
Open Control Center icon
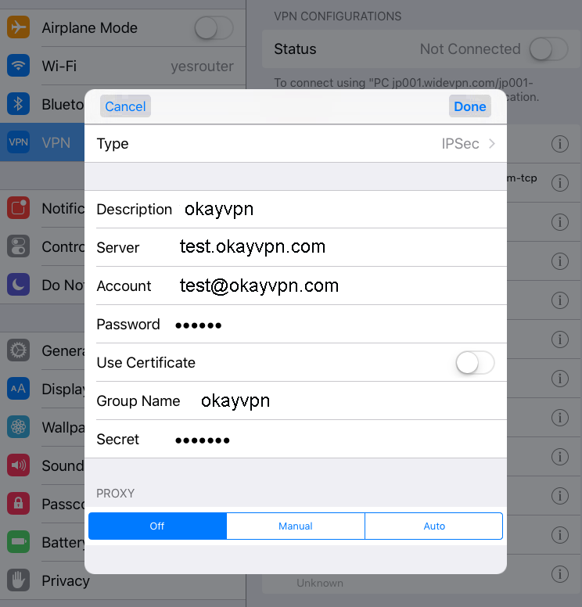point(18,246)
